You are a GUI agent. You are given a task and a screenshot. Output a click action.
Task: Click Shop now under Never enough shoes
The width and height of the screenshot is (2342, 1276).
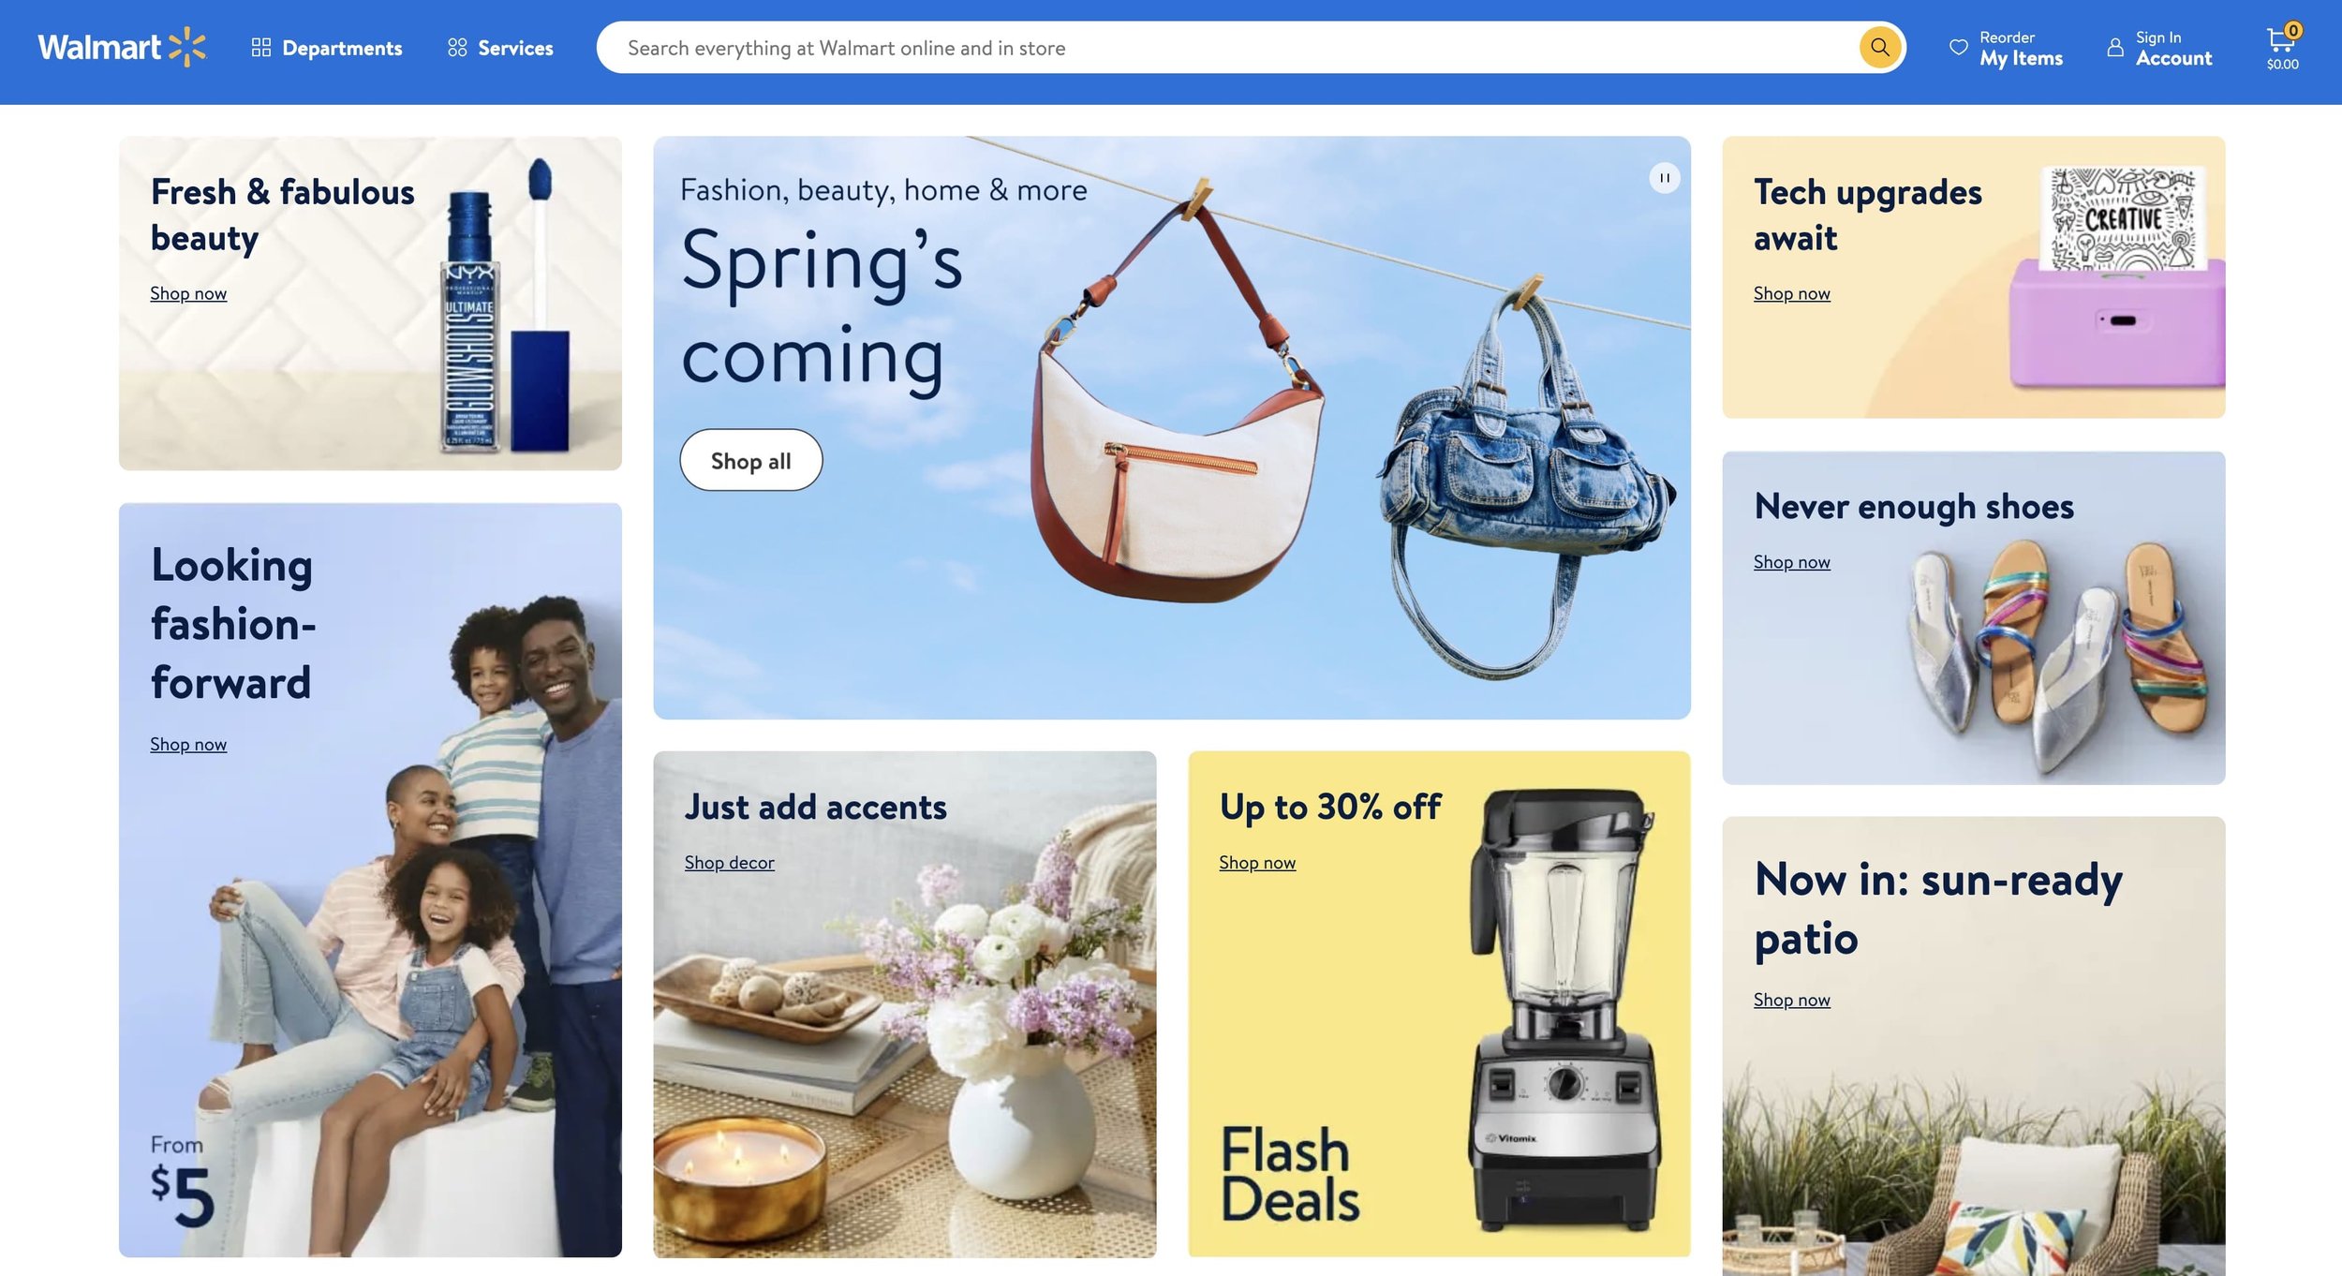[1791, 561]
